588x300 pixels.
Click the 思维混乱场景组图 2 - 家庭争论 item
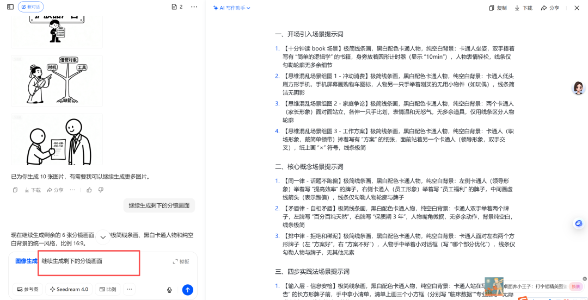[x=395, y=111]
